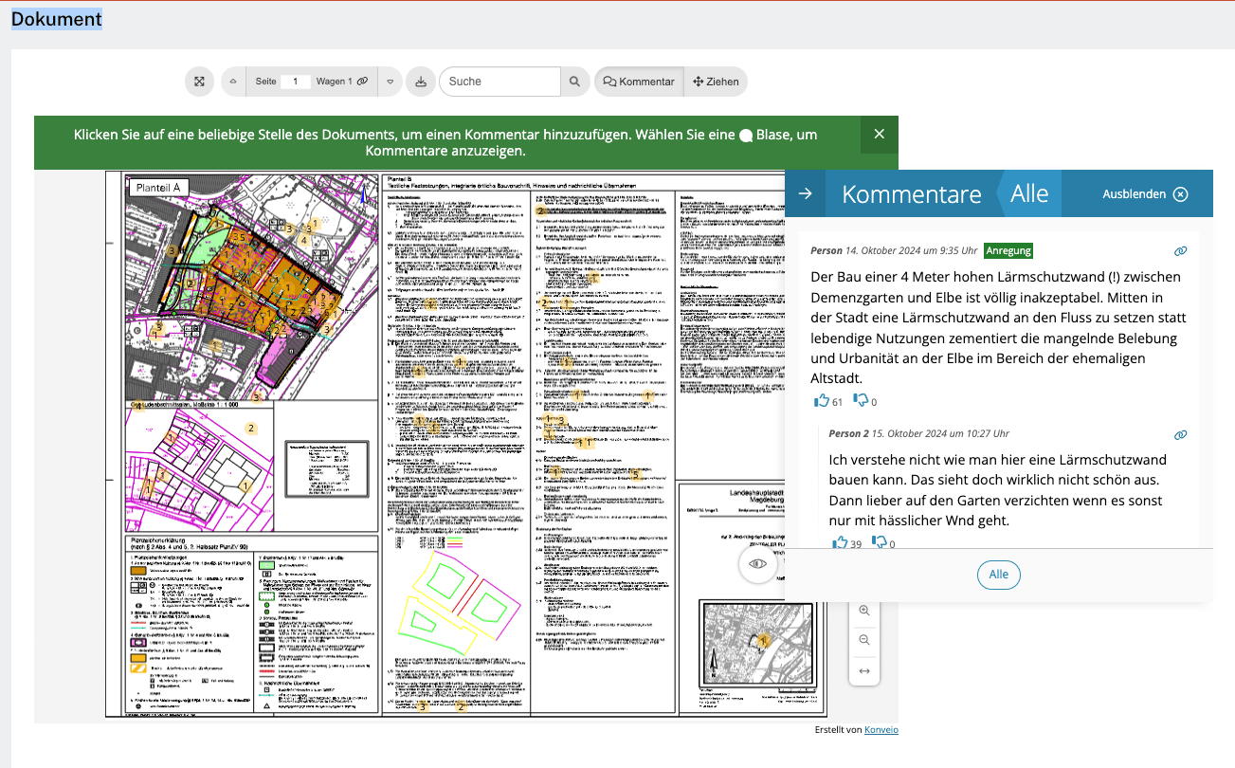Open the Konveio link
Image resolution: width=1235 pixels, height=768 pixels.
(x=881, y=730)
